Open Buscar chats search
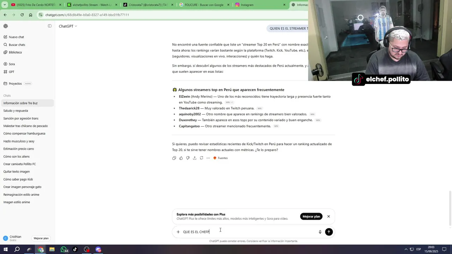Image resolution: width=452 pixels, height=254 pixels. [17, 45]
